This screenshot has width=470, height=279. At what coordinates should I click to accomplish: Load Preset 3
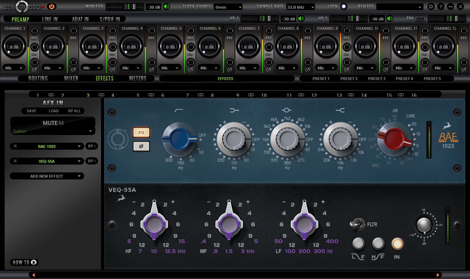tap(377, 79)
